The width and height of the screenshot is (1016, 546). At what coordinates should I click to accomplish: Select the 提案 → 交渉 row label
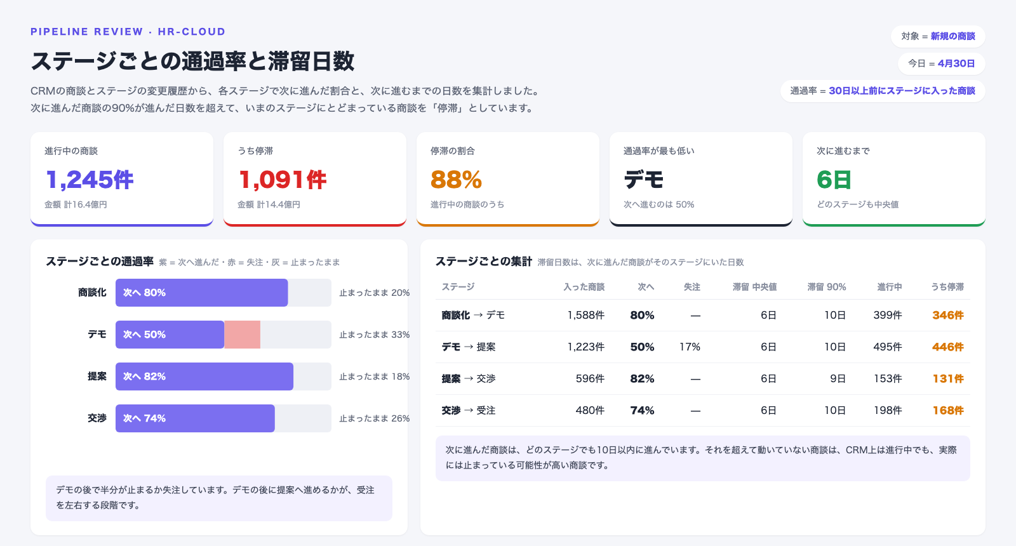pos(469,379)
